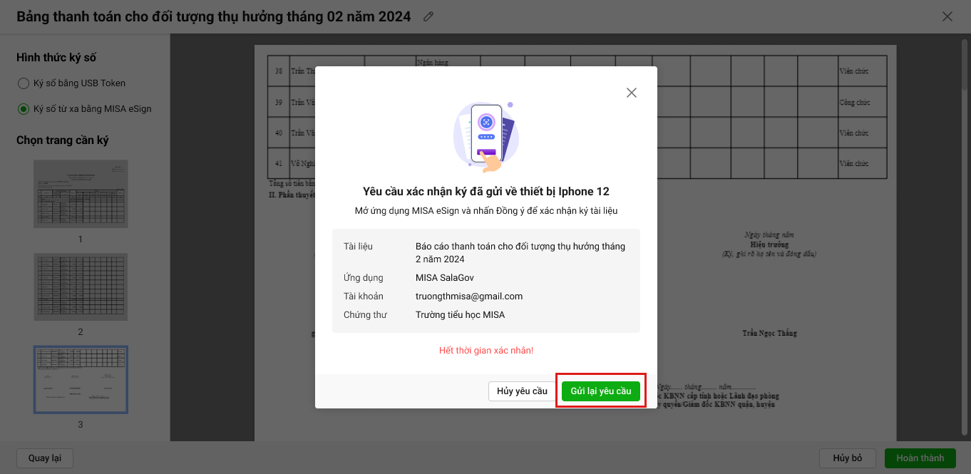Click the Hết thời gian xác nhận! message
This screenshot has width=971, height=474.
(486, 351)
